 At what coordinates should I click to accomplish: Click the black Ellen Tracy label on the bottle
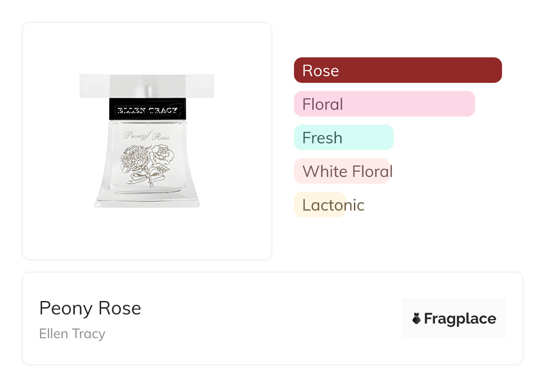[x=147, y=110]
